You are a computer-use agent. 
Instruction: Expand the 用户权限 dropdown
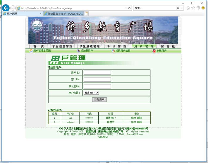(x=91, y=93)
